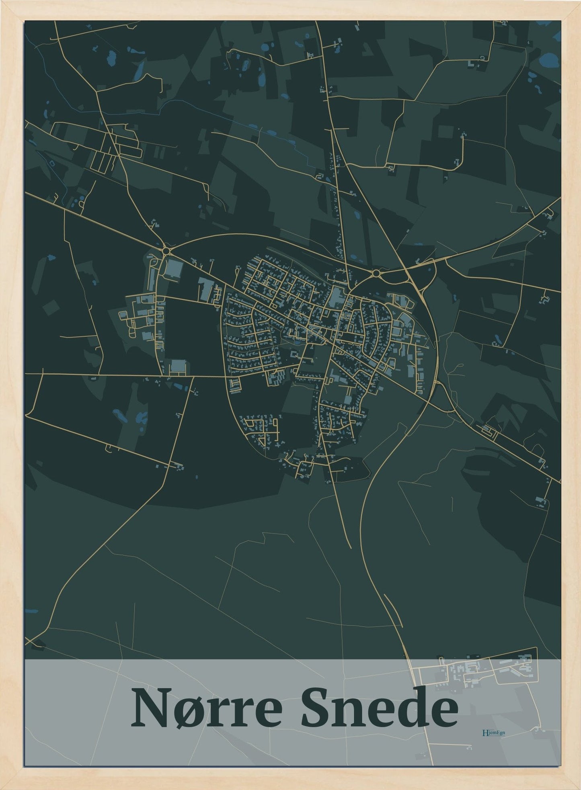
Task: Click the square building in the southwest industrial area
Action: [x=178, y=366]
